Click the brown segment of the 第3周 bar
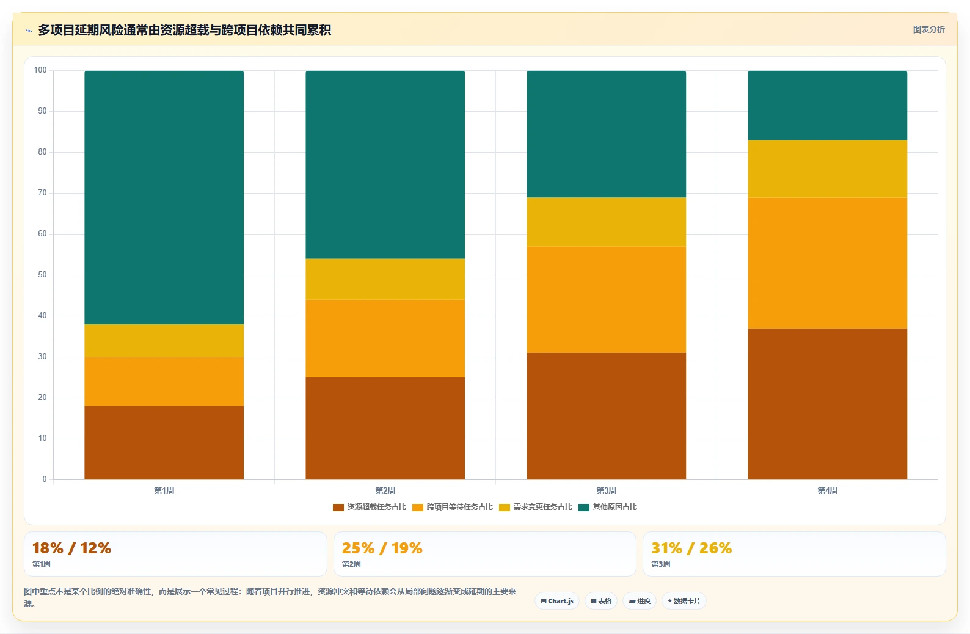 [x=607, y=416]
